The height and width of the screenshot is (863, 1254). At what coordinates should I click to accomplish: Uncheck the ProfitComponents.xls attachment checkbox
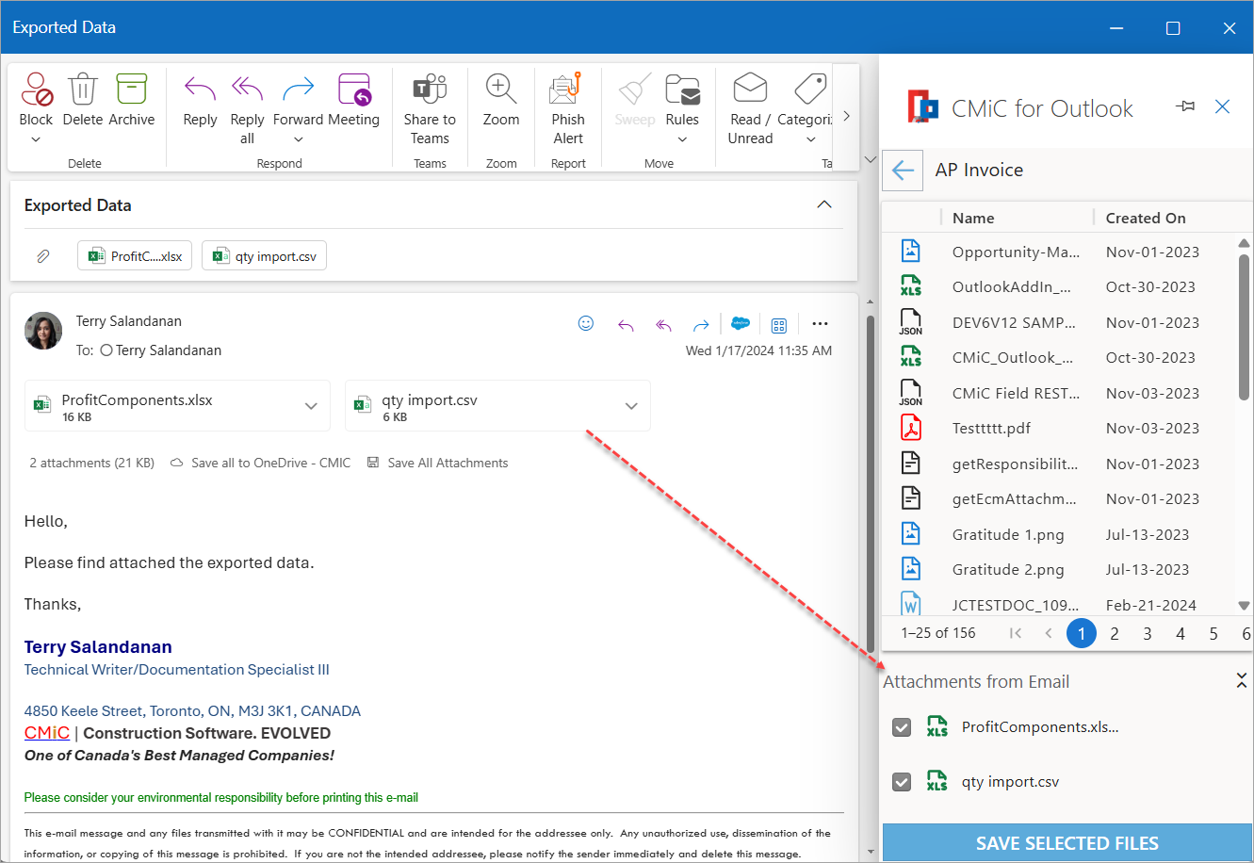(902, 727)
